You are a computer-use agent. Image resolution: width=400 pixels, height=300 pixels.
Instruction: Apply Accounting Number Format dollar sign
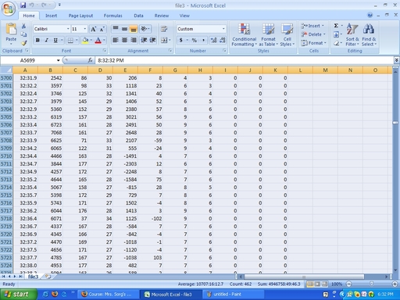coord(181,40)
